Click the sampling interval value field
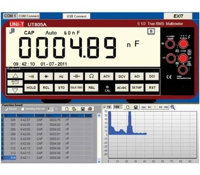The height and width of the screenshot is (175, 200). [x=50, y=109]
